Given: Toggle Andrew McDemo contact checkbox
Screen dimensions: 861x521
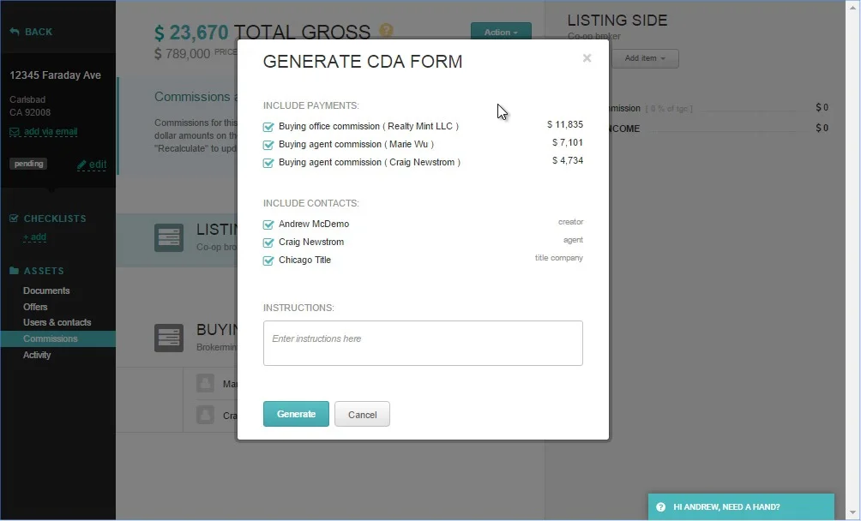Looking at the screenshot, I should [x=268, y=225].
